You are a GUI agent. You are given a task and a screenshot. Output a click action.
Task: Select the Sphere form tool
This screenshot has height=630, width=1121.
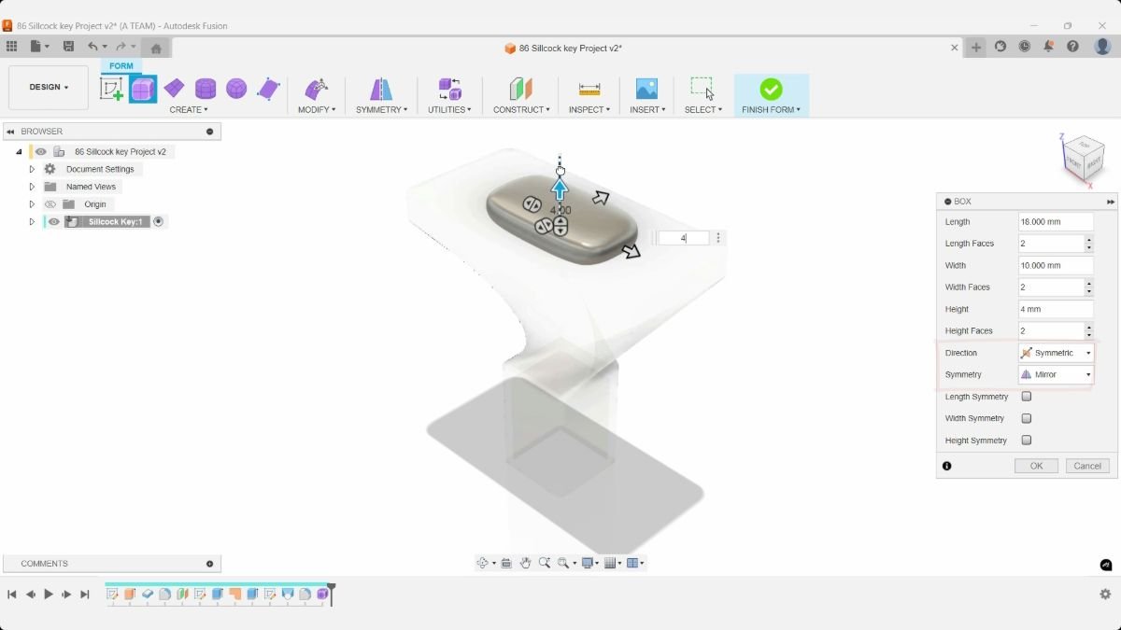click(x=236, y=89)
